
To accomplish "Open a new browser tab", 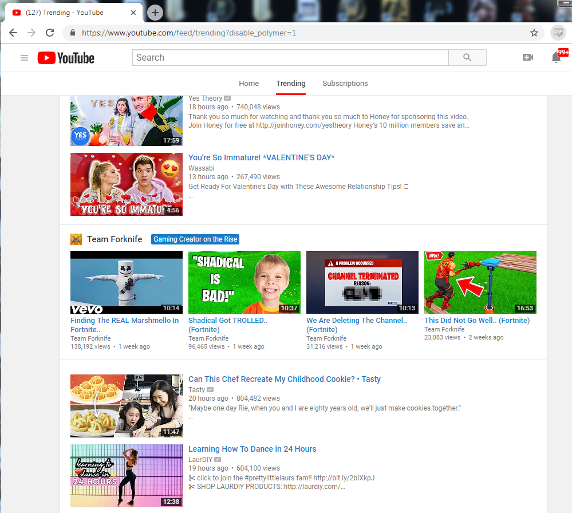I will coord(155,12).
